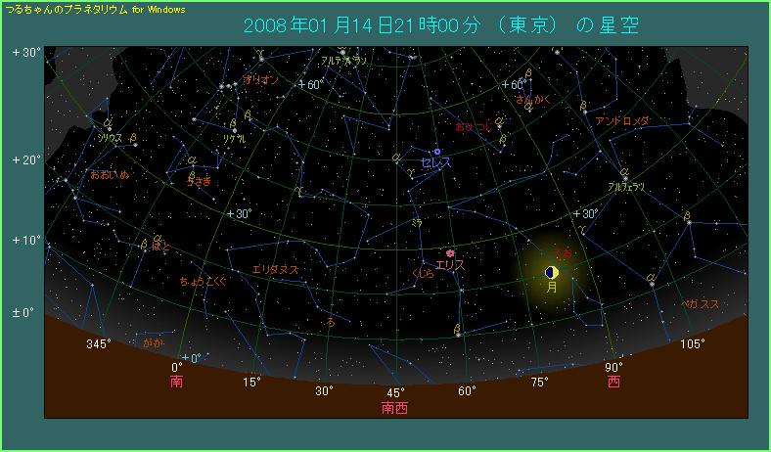
Task: Select the Pegasus label (ペガスス)
Action: (700, 304)
